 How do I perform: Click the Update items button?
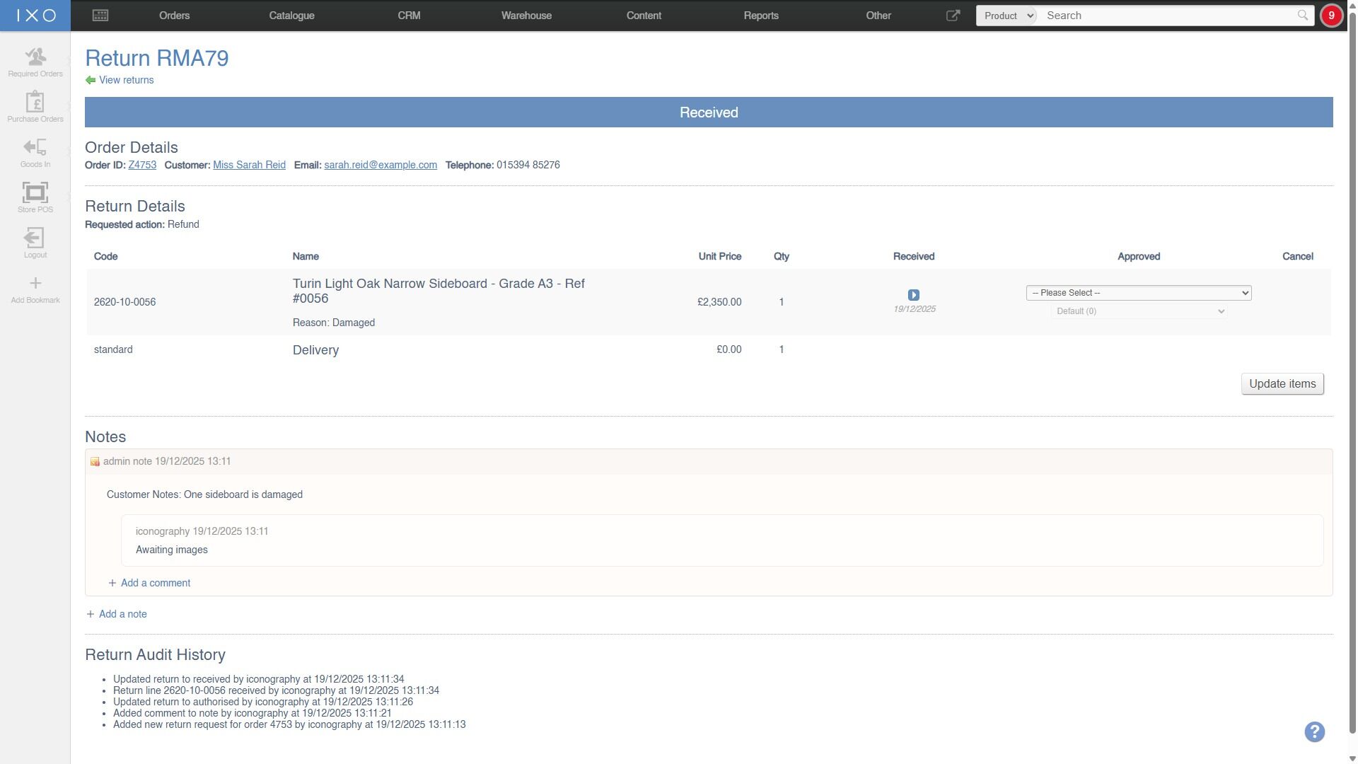[1282, 383]
